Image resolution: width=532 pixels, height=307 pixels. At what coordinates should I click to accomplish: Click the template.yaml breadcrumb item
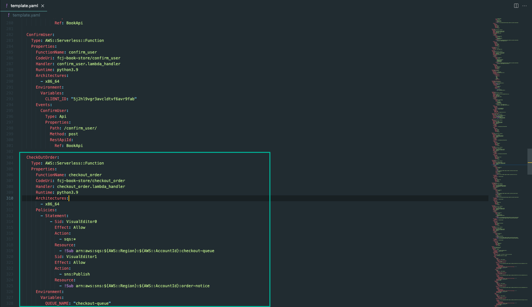(x=26, y=15)
